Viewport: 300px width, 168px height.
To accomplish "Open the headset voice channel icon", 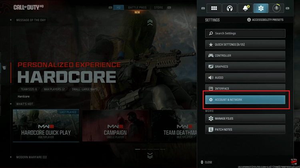I will click(x=230, y=8).
